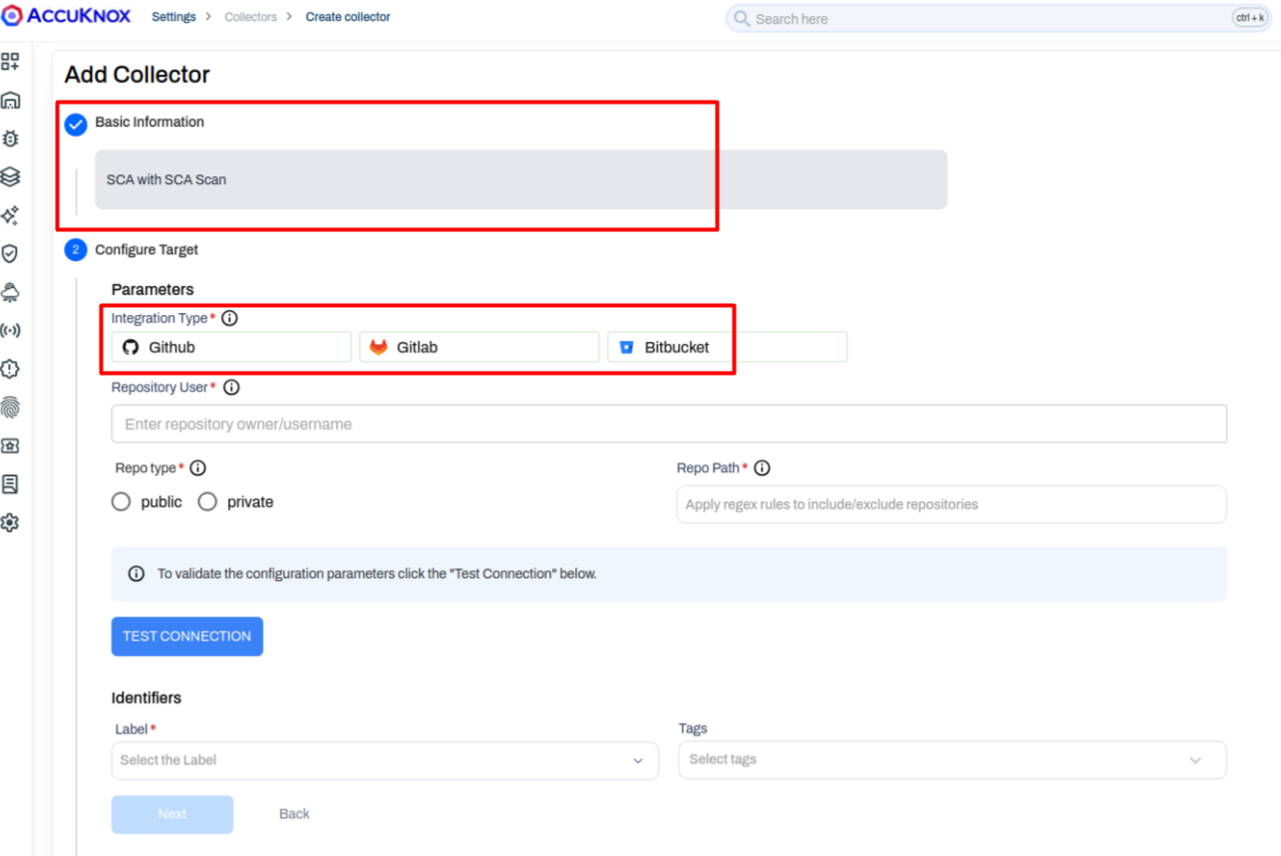
Task: Choose Github as integration type
Action: click(x=231, y=347)
